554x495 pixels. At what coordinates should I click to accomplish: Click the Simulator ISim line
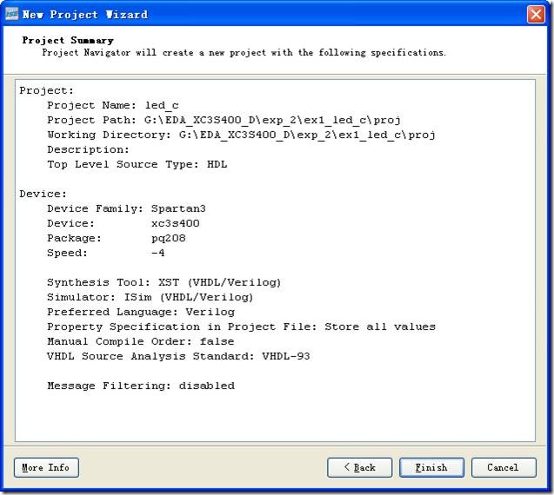pyautogui.click(x=150, y=297)
